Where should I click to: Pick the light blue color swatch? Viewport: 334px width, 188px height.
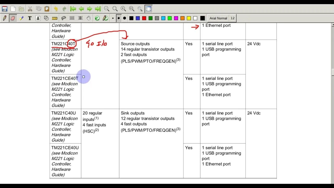tap(163, 18)
